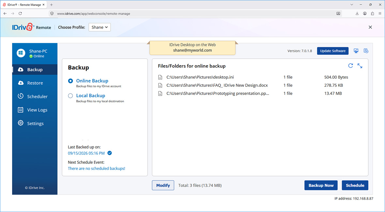This screenshot has height=212, width=385.
Task: Open the Backup section in sidebar
Action: 35,69
